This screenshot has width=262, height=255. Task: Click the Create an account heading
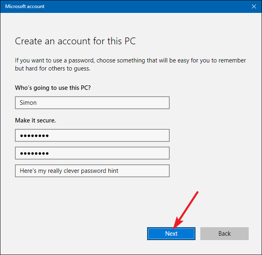[x=75, y=41]
